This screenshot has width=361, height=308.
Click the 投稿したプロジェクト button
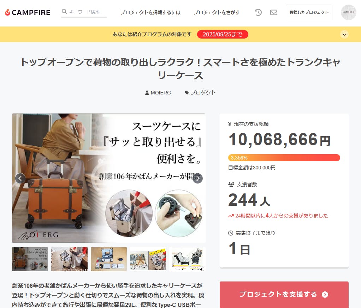click(x=309, y=12)
